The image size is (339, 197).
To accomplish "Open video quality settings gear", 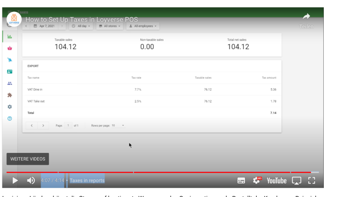I will [257, 180].
